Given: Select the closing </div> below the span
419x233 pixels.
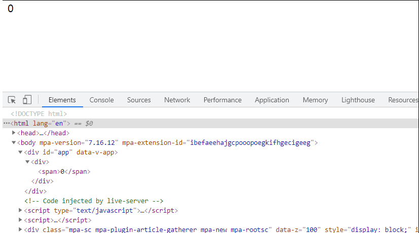Looking at the screenshot, I should point(43,181).
